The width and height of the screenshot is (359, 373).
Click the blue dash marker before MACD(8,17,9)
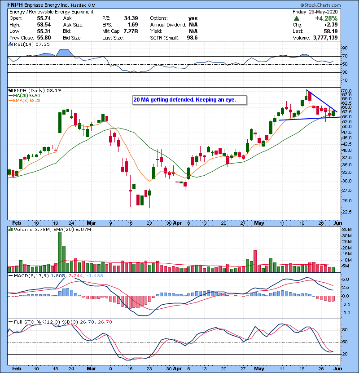[x=10, y=276]
